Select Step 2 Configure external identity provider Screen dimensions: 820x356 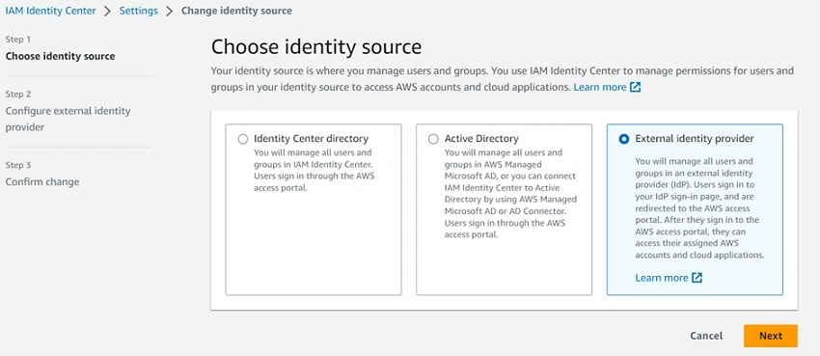[x=68, y=120]
